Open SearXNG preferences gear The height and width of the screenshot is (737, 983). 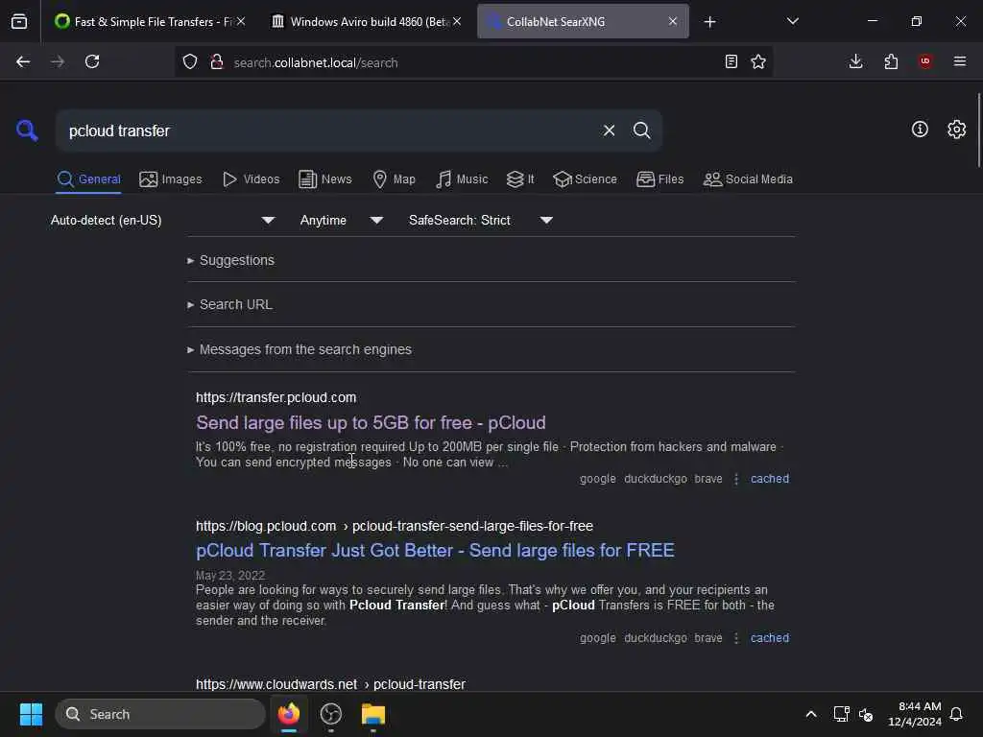pyautogui.click(x=956, y=130)
